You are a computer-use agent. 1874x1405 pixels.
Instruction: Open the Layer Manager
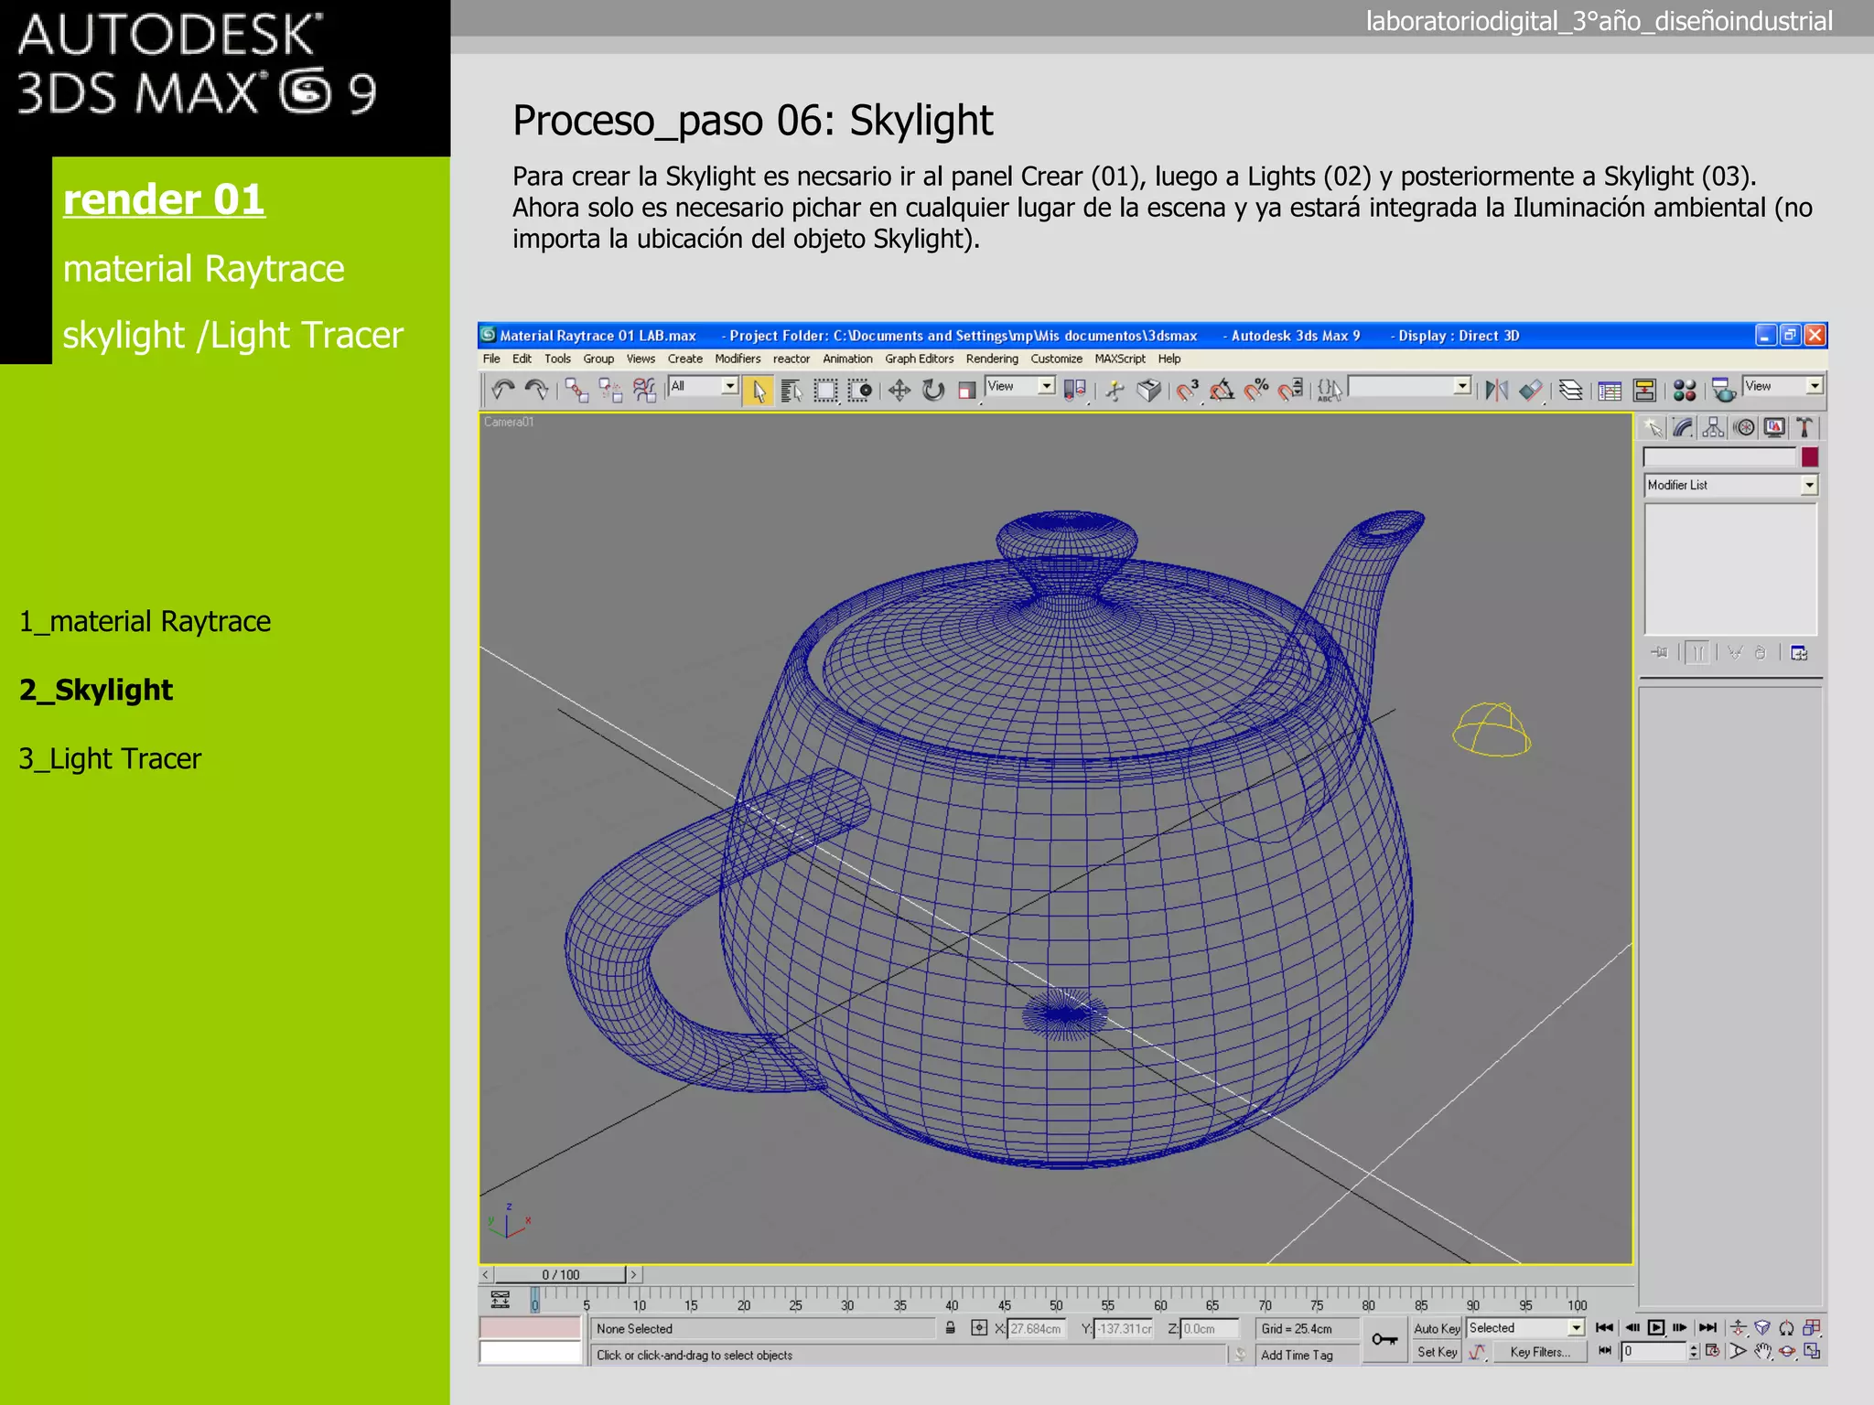(x=1571, y=391)
